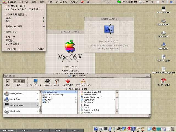This screenshot has width=176, height=132.
Task: Open the red script menu bar icon
Action: point(82,2)
